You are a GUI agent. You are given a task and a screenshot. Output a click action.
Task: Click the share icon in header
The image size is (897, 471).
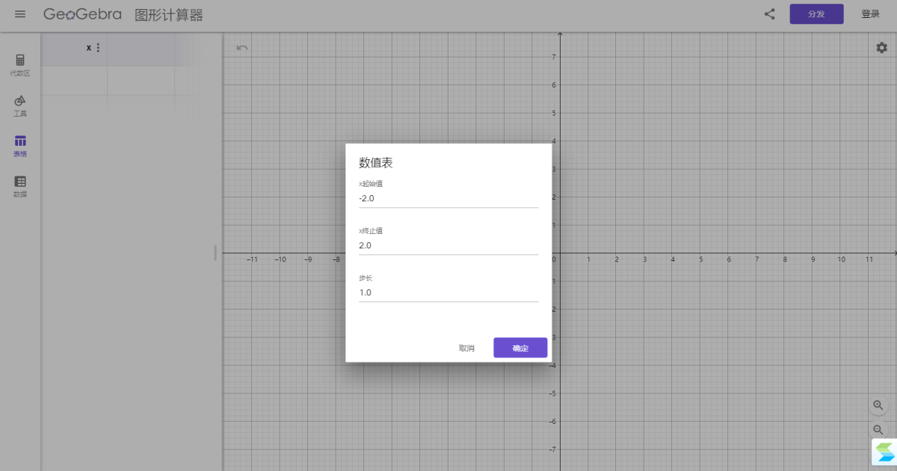point(769,14)
